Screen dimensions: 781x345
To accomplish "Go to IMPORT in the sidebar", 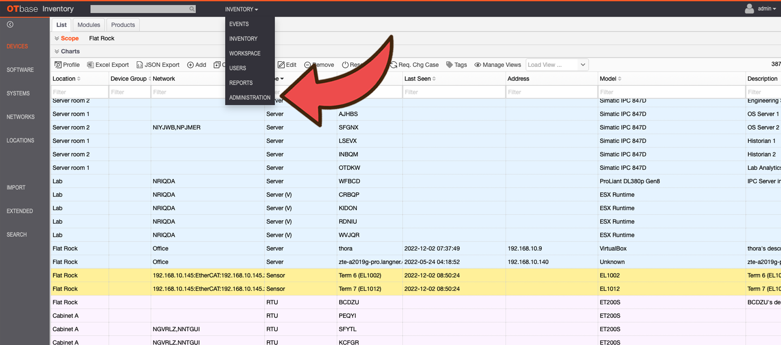I will click(16, 187).
